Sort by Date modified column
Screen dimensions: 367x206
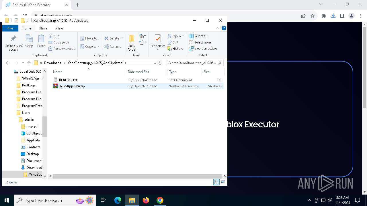pyautogui.click(x=146, y=72)
